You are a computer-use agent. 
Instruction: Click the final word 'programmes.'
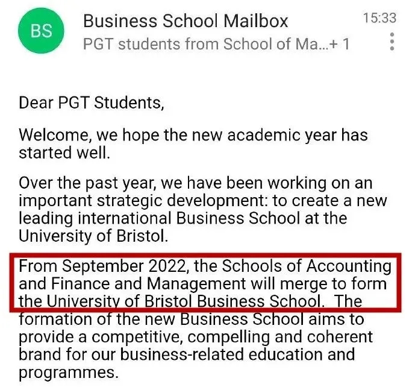[68, 373]
